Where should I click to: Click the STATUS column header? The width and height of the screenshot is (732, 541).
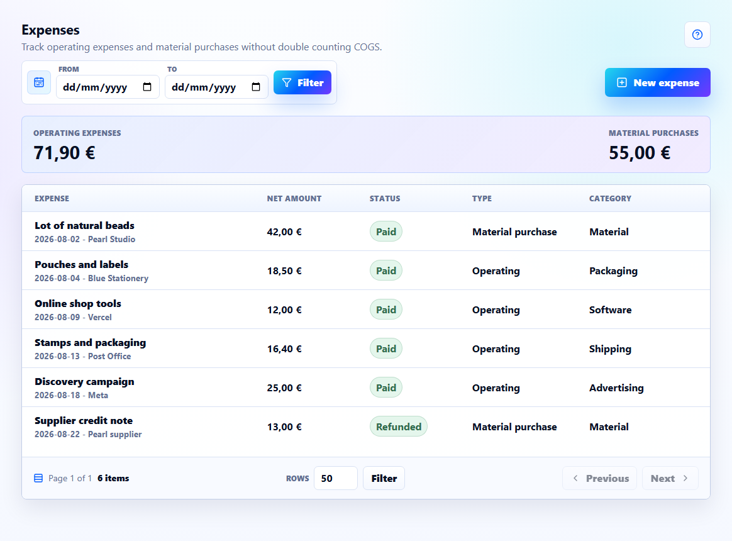(x=385, y=199)
